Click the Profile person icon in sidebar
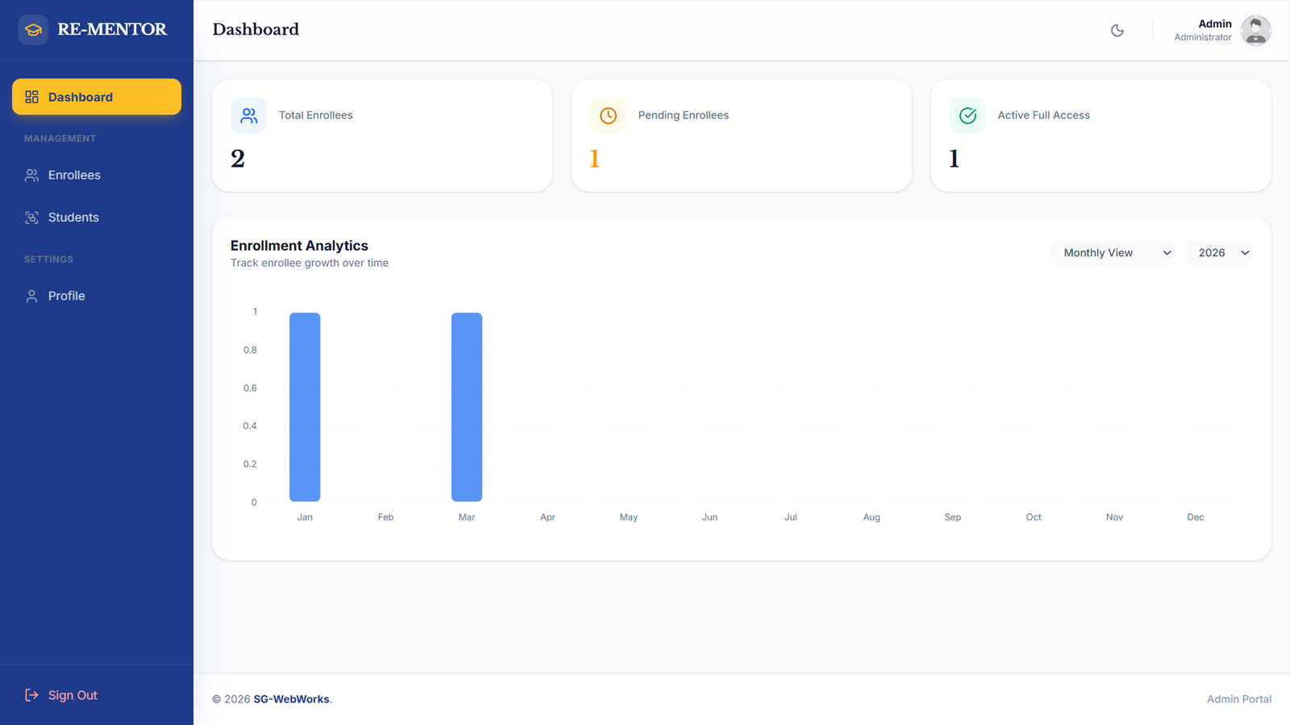1290x725 pixels. pyautogui.click(x=31, y=296)
